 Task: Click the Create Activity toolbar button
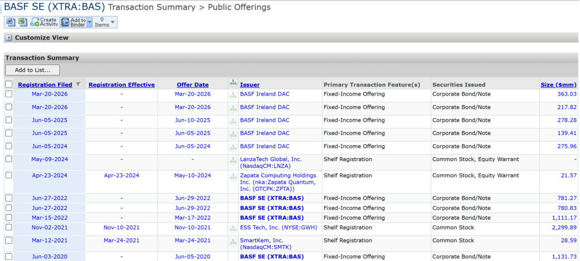click(x=44, y=22)
